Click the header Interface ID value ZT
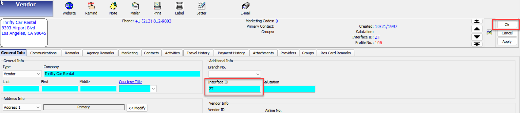 point(377,37)
